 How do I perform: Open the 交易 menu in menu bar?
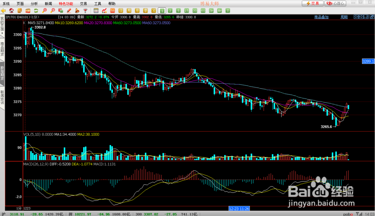(84, 4)
